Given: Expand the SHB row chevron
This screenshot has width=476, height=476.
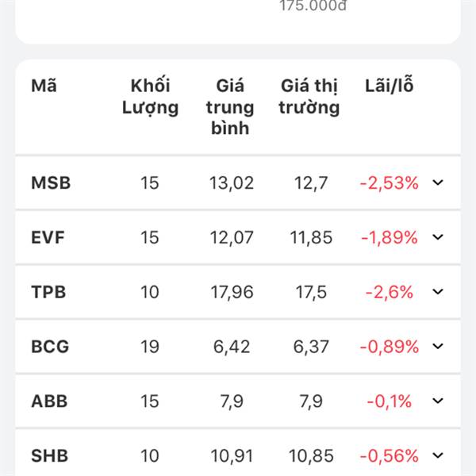Looking at the screenshot, I should 438,455.
